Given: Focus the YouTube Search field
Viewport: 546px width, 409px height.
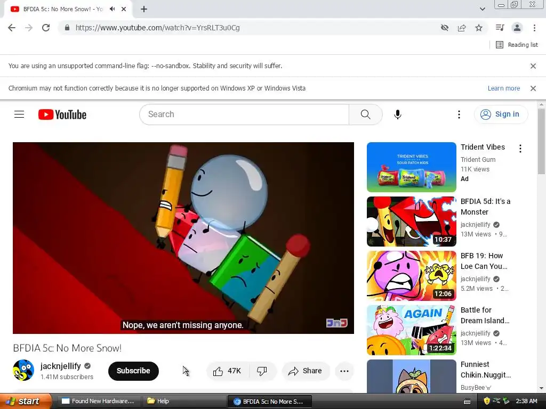Looking at the screenshot, I should click(244, 114).
